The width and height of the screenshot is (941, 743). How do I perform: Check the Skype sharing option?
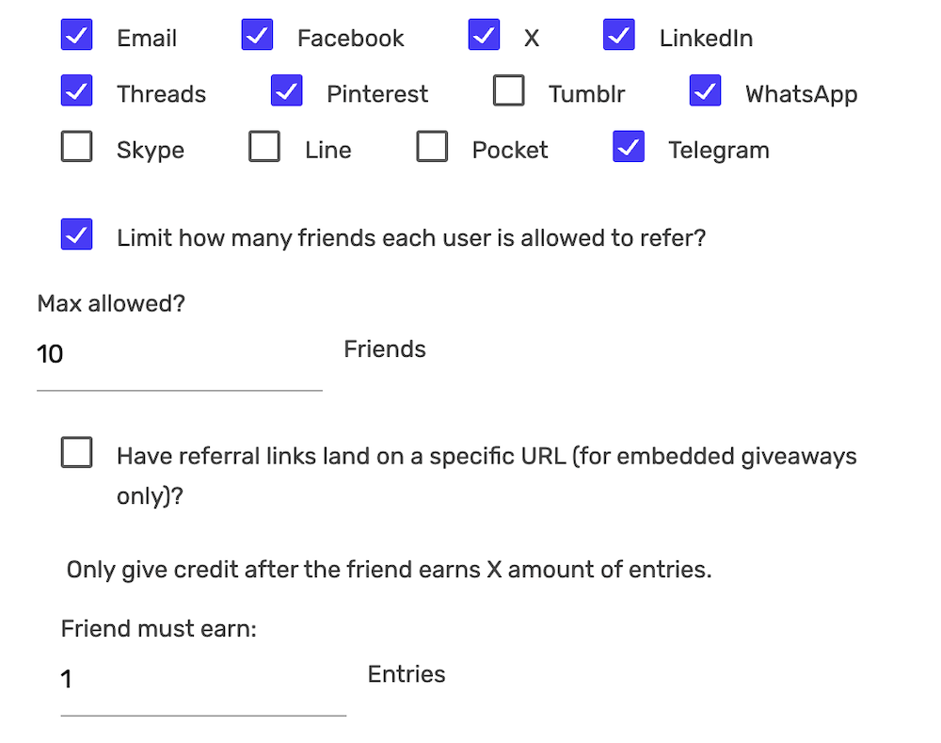(76, 148)
